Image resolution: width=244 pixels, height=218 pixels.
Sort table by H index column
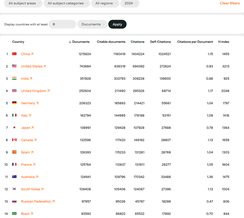click(x=223, y=42)
